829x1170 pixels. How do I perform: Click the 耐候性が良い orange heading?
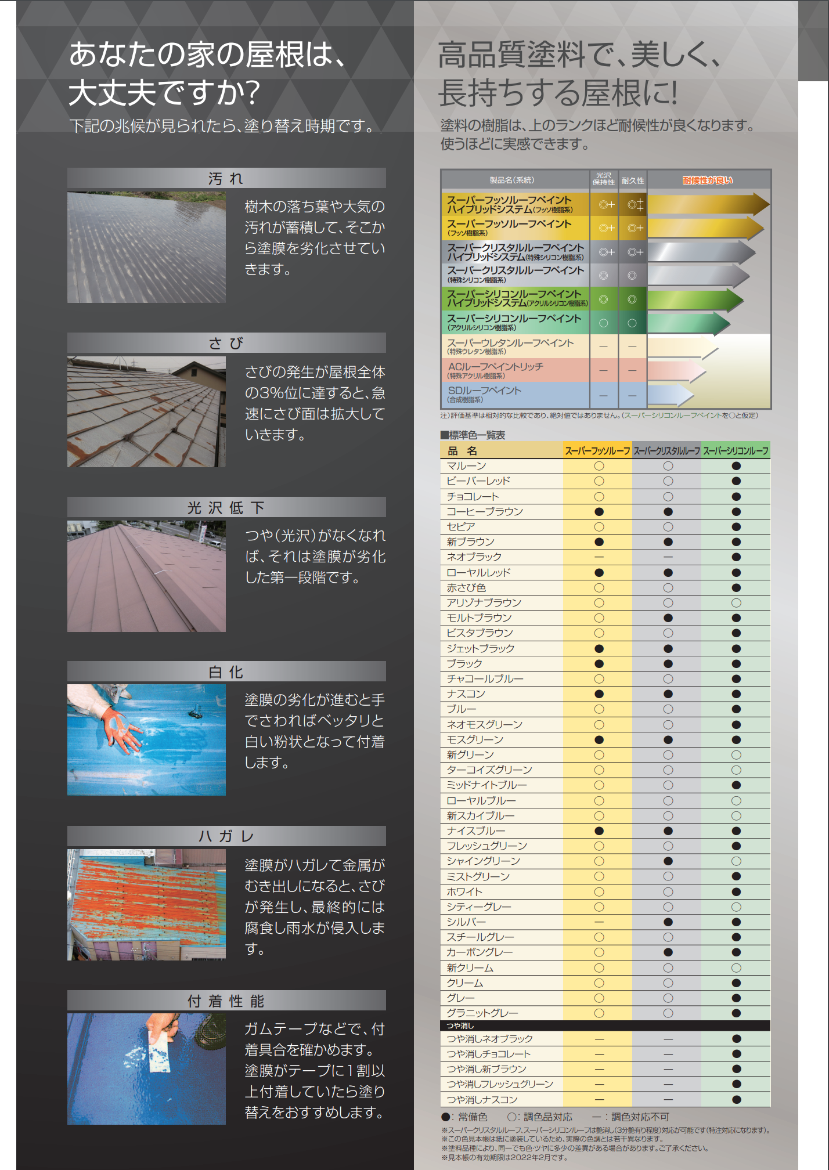coord(708,180)
